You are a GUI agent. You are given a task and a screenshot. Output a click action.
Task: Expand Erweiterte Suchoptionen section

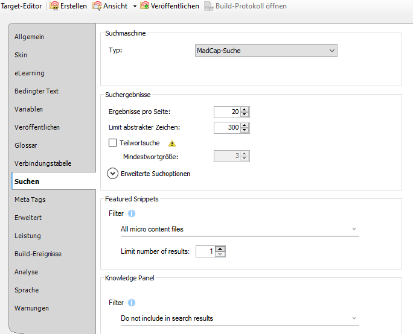(112, 174)
